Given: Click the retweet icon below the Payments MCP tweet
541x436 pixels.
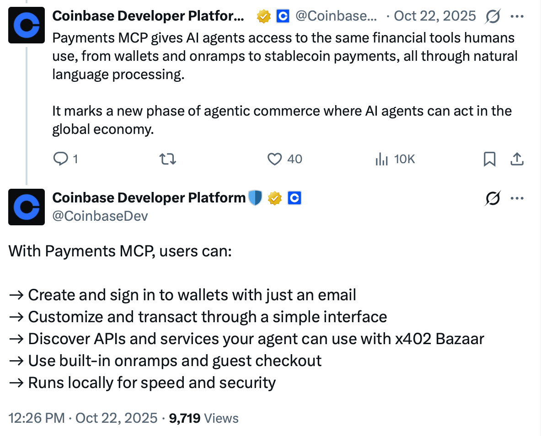Looking at the screenshot, I should tap(167, 159).
